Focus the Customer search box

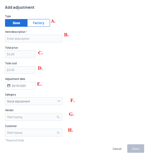34,132
